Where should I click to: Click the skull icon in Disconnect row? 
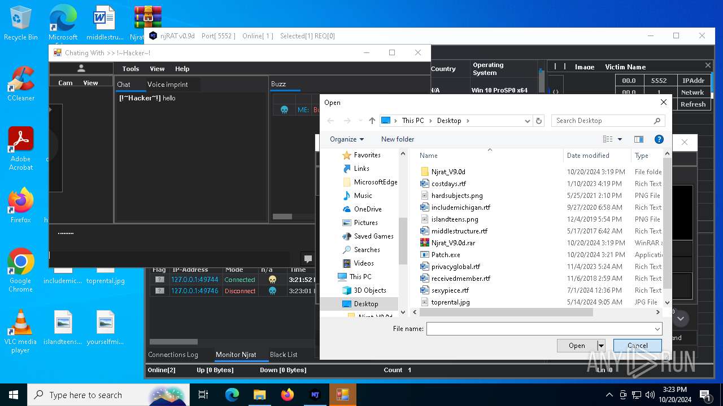pyautogui.click(x=272, y=291)
